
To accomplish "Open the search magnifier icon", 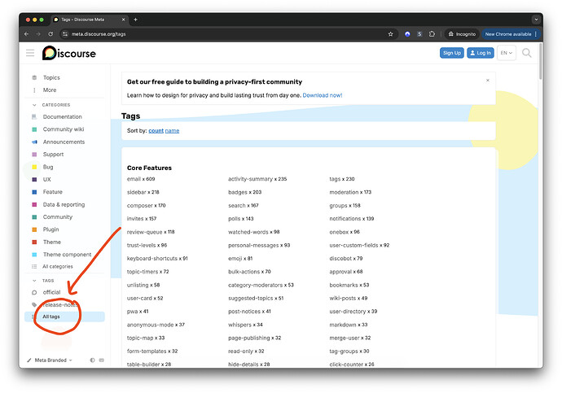I will [526, 53].
